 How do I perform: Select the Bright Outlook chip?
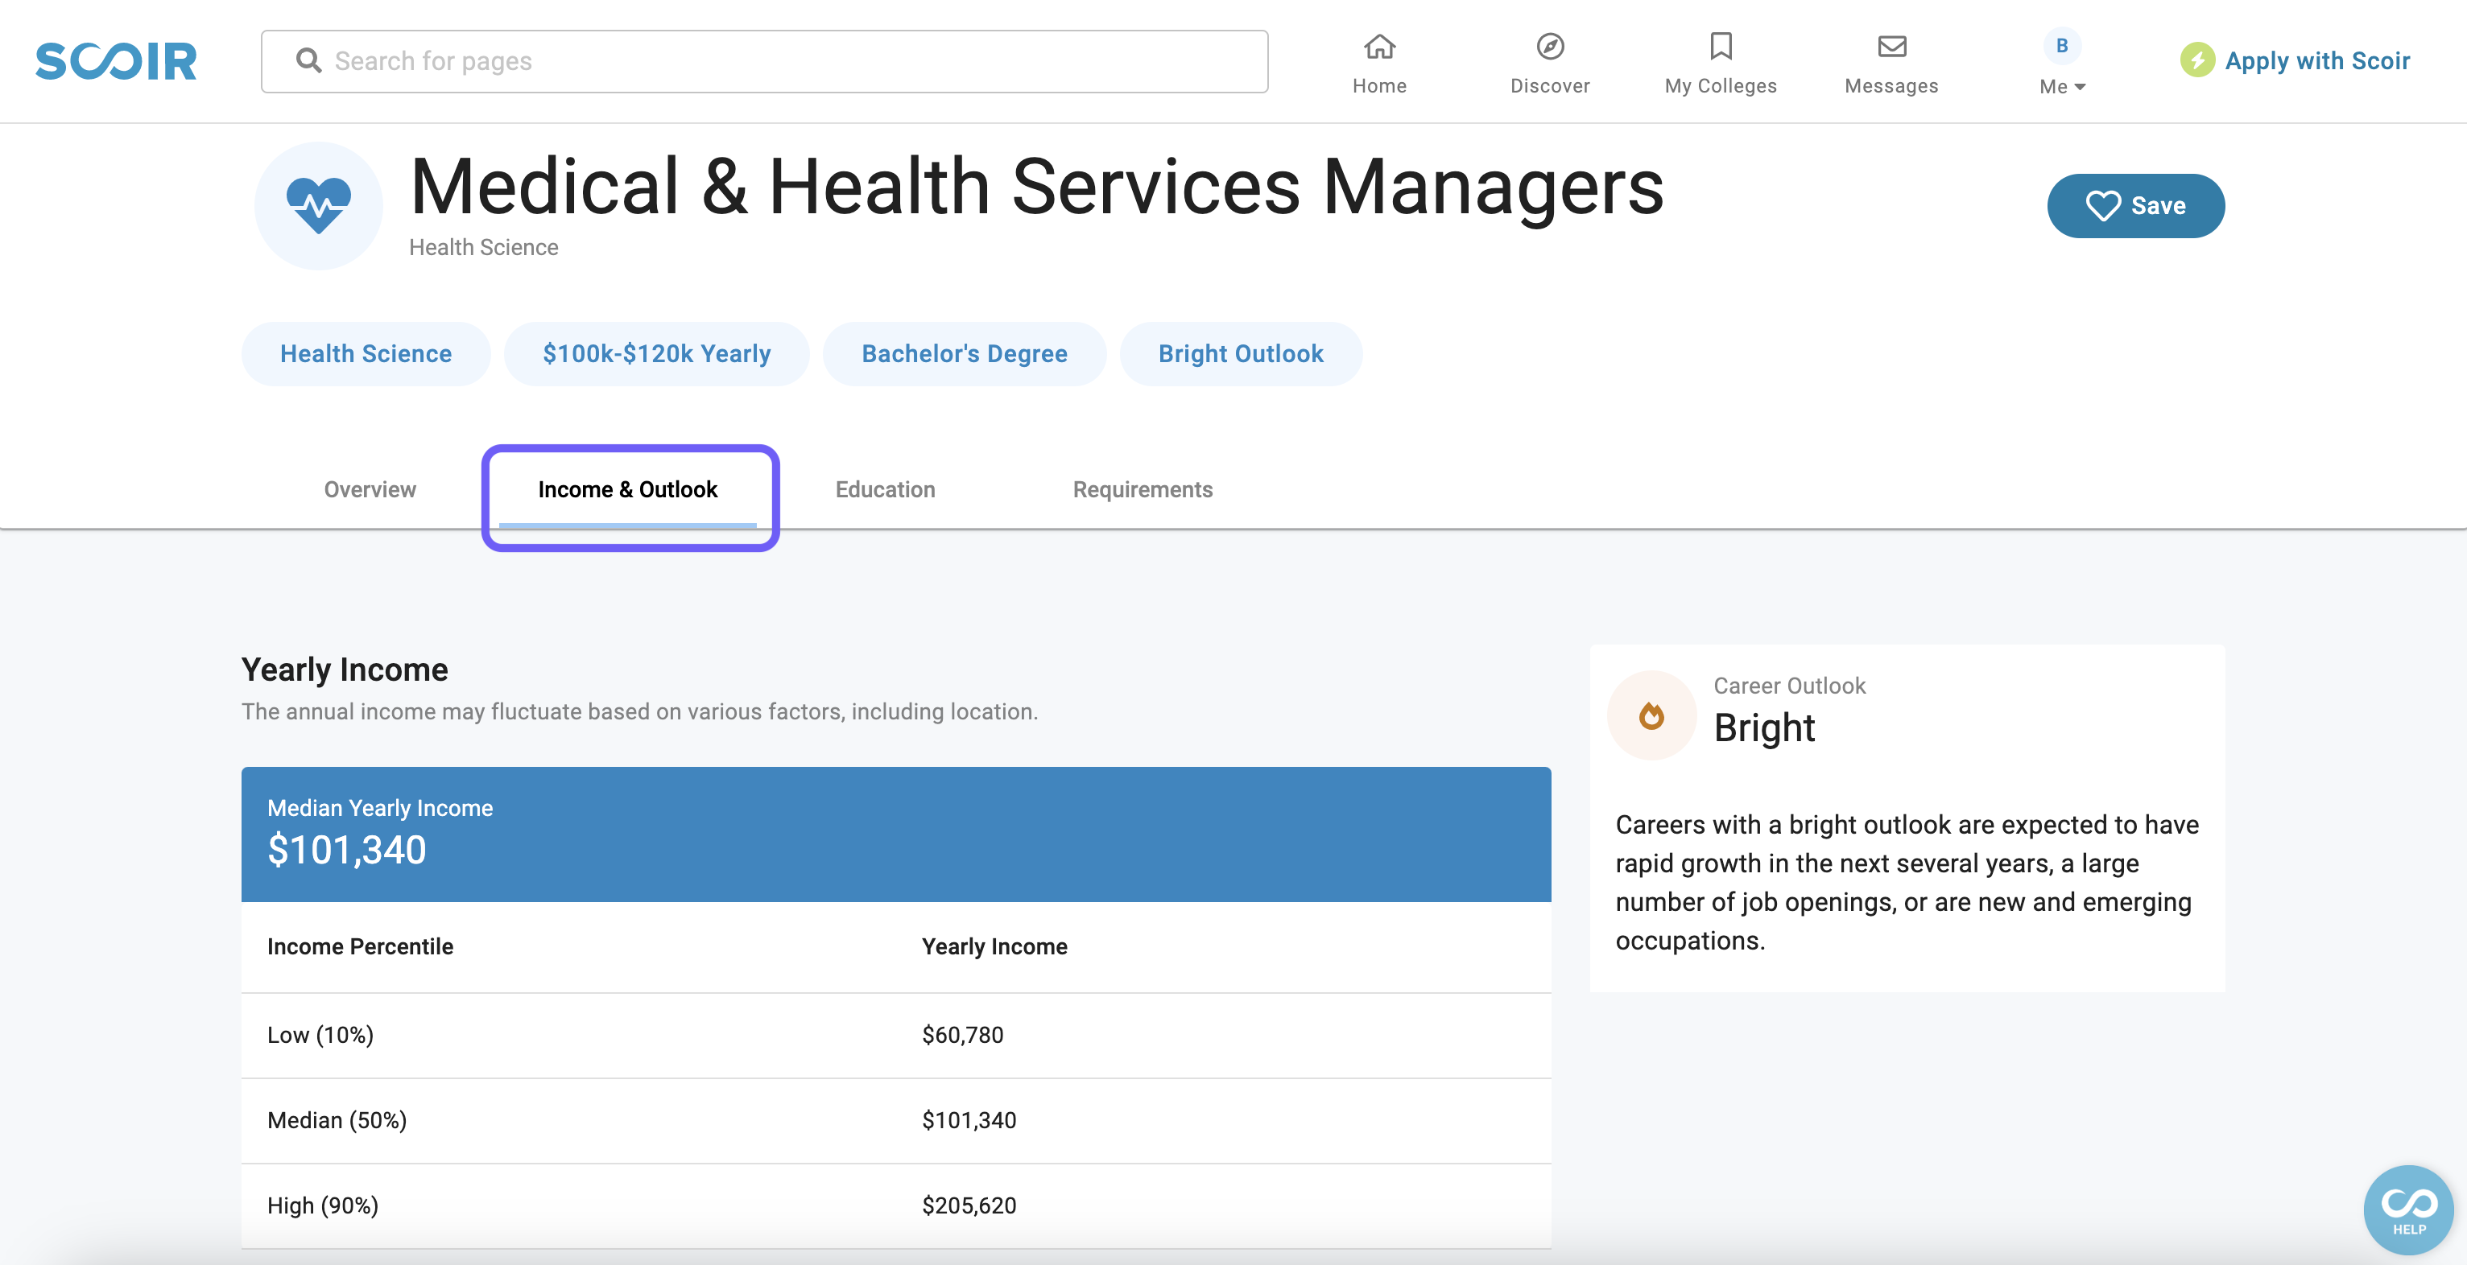1240,353
